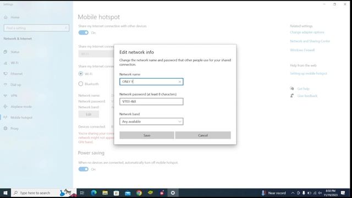Toggle Share my Internet connection switch
The height and width of the screenshot is (198, 352).
(83, 32)
